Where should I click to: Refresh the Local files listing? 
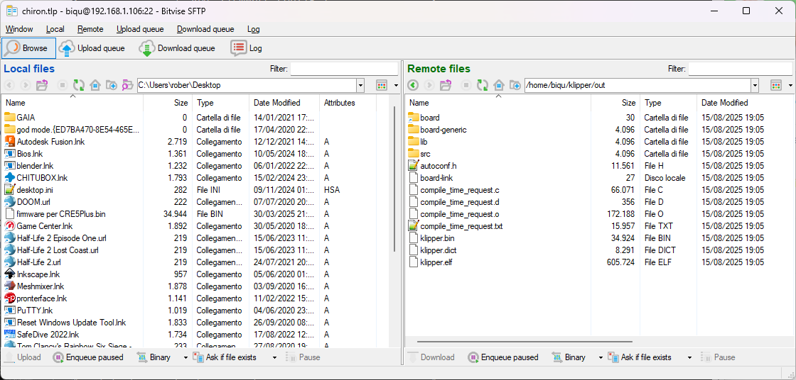coord(79,85)
